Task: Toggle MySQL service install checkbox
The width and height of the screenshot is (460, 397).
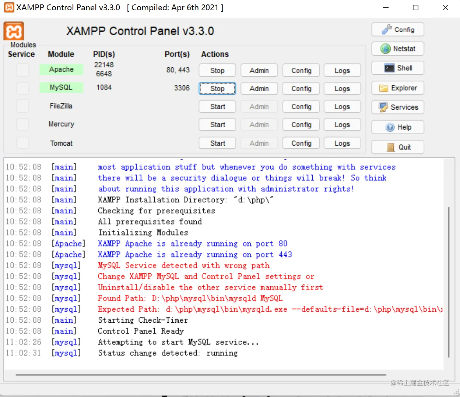Action: 23,88
